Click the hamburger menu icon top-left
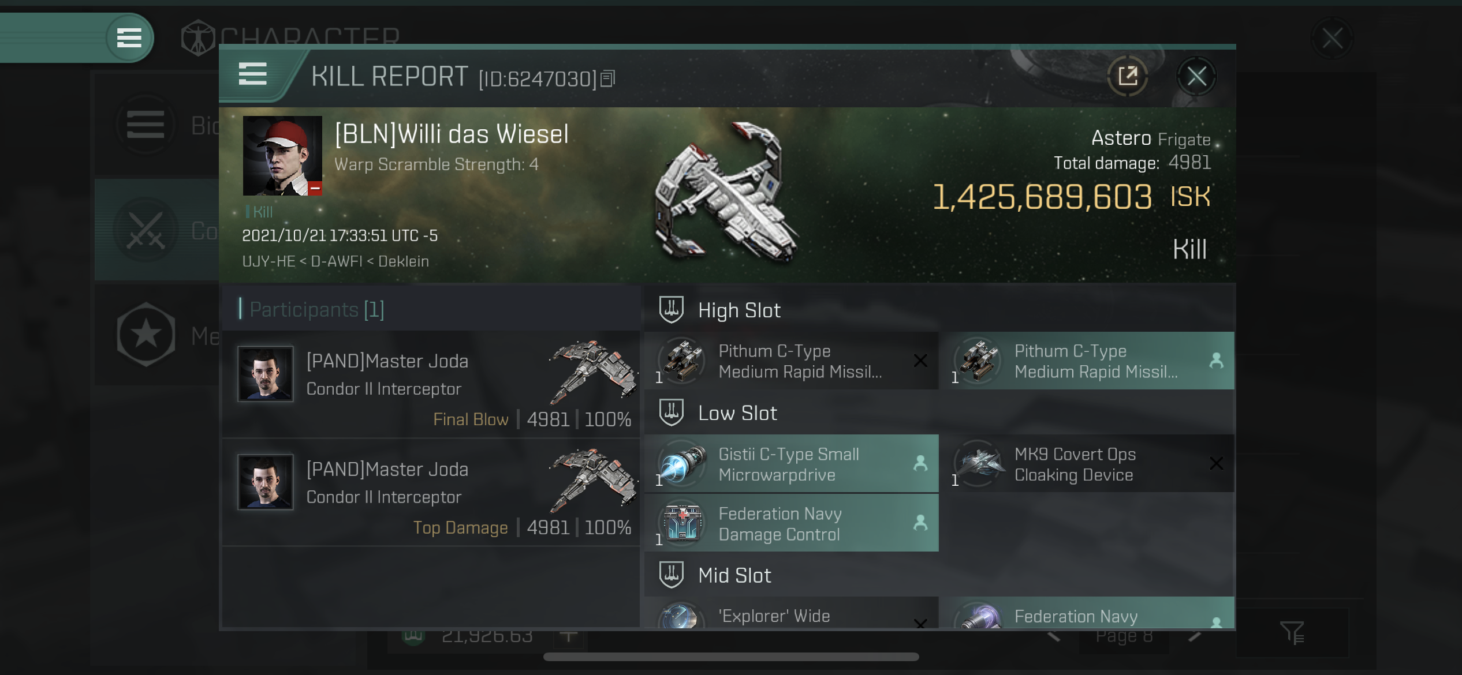The image size is (1462, 675). (129, 37)
